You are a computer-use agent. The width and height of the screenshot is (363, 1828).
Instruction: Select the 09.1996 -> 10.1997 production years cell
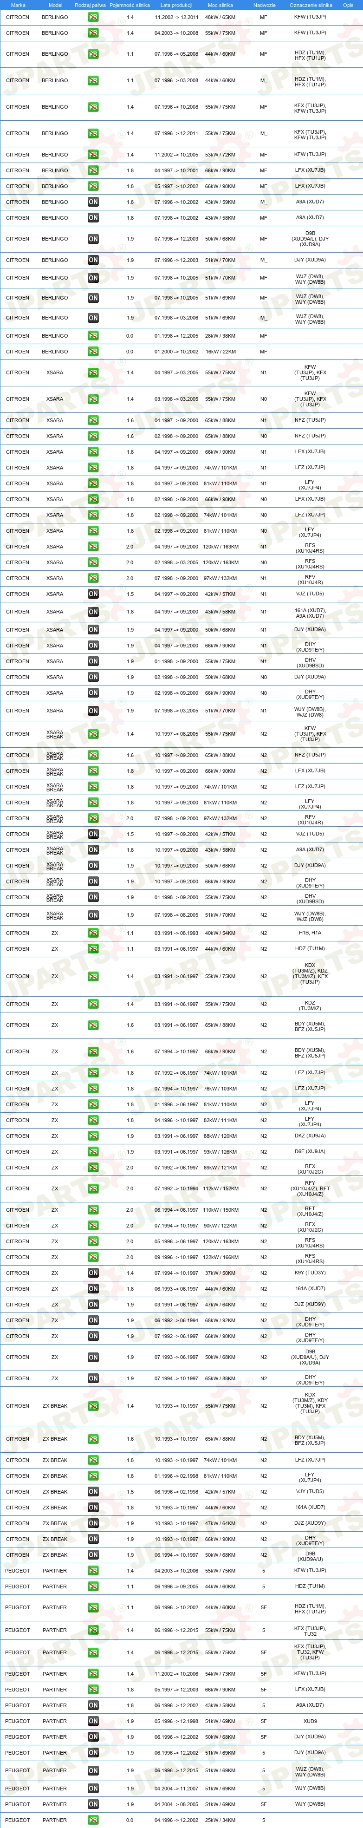click(x=176, y=1258)
